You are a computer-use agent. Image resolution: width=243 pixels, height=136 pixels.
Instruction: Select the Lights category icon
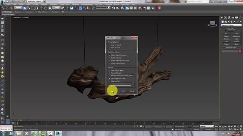(229, 22)
